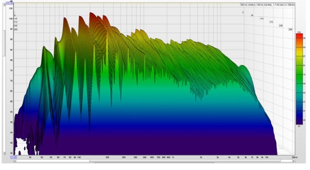Click the tallest red peak in the waterfall
The width and height of the screenshot is (310, 170).
pyautogui.click(x=91, y=13)
